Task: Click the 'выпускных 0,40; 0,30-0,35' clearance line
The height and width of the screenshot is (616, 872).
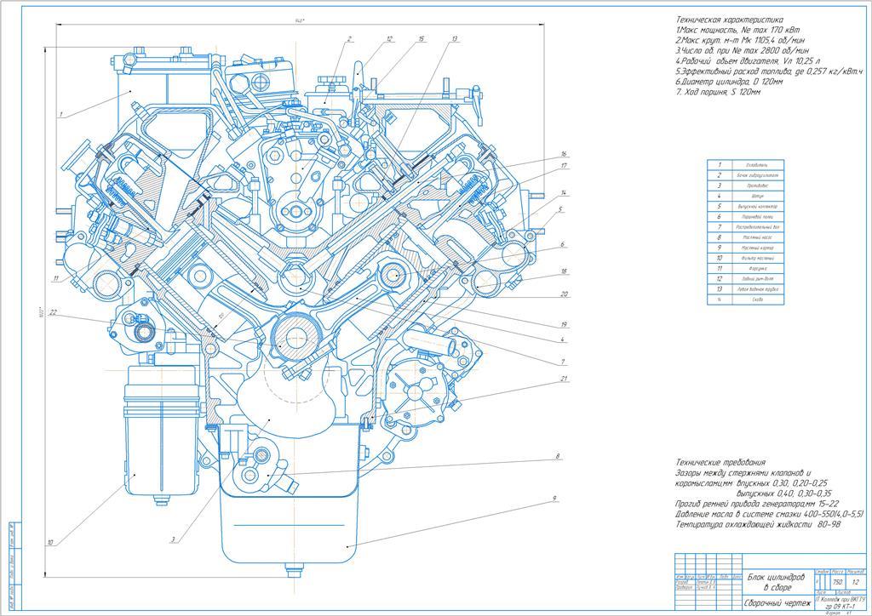Action: coord(783,493)
